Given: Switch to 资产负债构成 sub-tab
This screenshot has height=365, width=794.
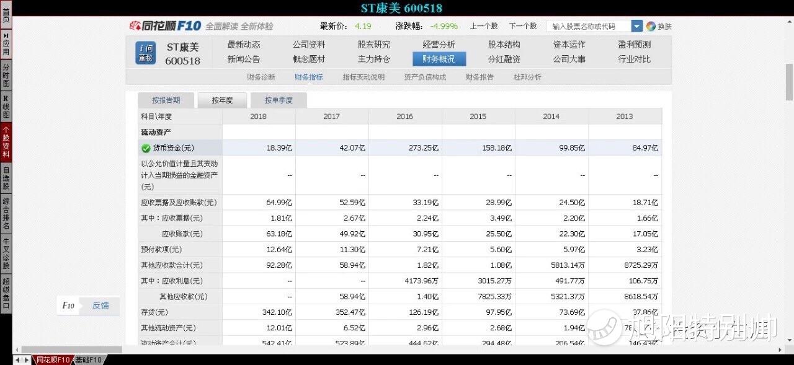Looking at the screenshot, I should pyautogui.click(x=425, y=77).
